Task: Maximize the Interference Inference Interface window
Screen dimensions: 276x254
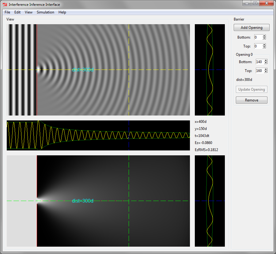Action: [x=255, y=3]
